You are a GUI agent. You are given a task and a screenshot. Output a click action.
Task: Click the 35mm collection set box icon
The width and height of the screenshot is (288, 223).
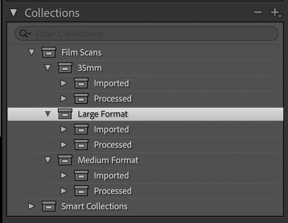[65, 68]
